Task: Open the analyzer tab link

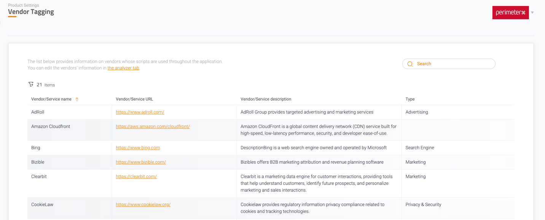Action: pos(123,68)
